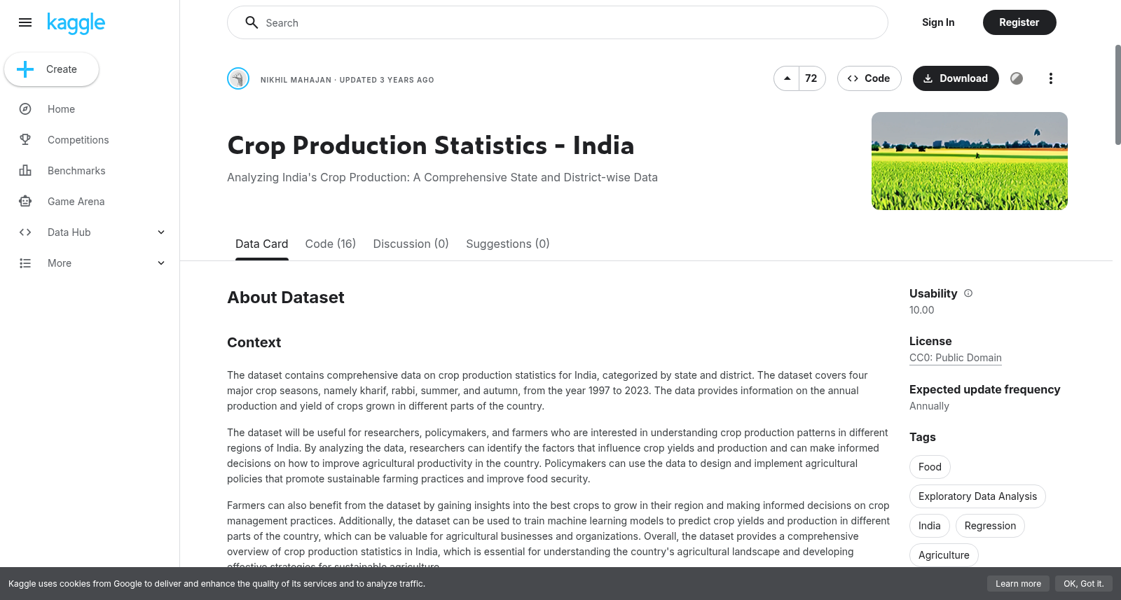Click the Data Hub code brackets icon
This screenshot has height=600, width=1121.
point(25,232)
